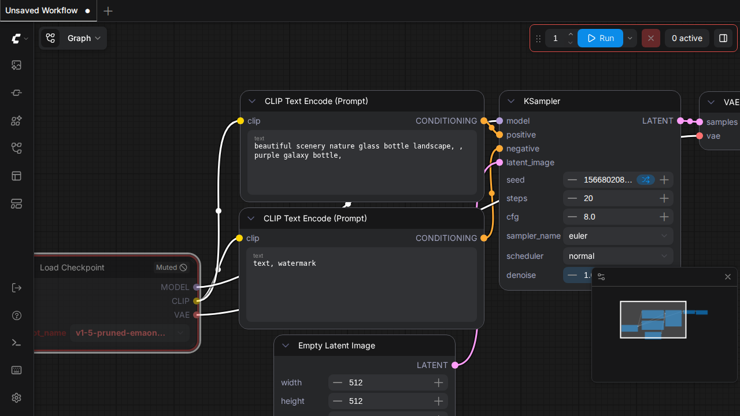
Task: Open the sampler_name dropdown showing euler
Action: [x=617, y=236]
